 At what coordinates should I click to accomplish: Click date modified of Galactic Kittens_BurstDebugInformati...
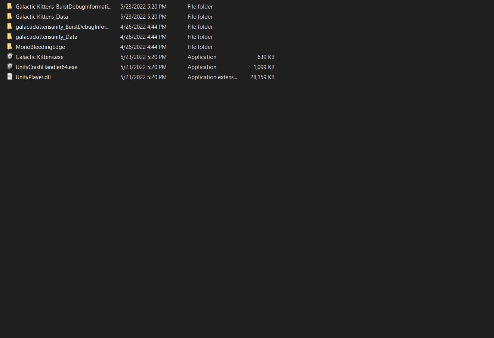(x=143, y=7)
